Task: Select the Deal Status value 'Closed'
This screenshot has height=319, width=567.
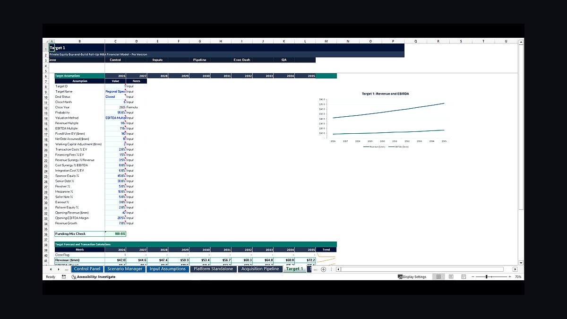Action: (x=115, y=97)
